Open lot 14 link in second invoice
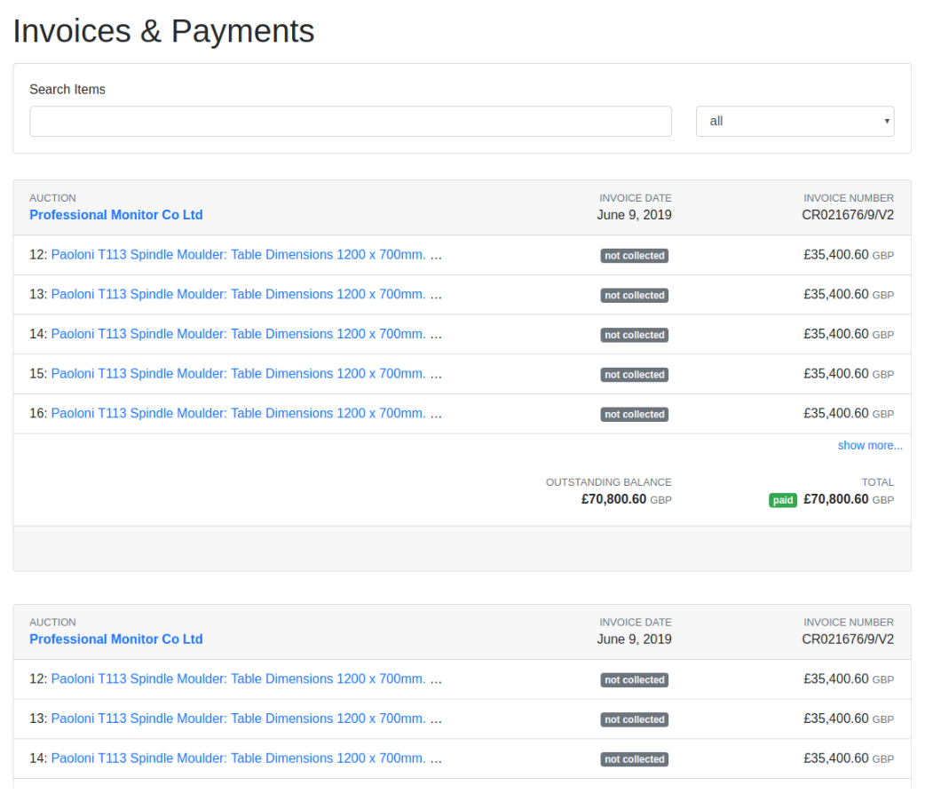The image size is (925, 794). click(238, 758)
